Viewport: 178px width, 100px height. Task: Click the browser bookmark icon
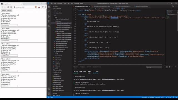click(11, 7)
